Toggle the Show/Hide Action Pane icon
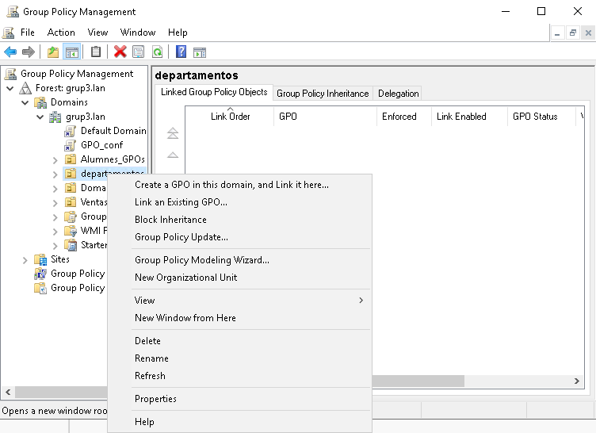 pos(200,52)
